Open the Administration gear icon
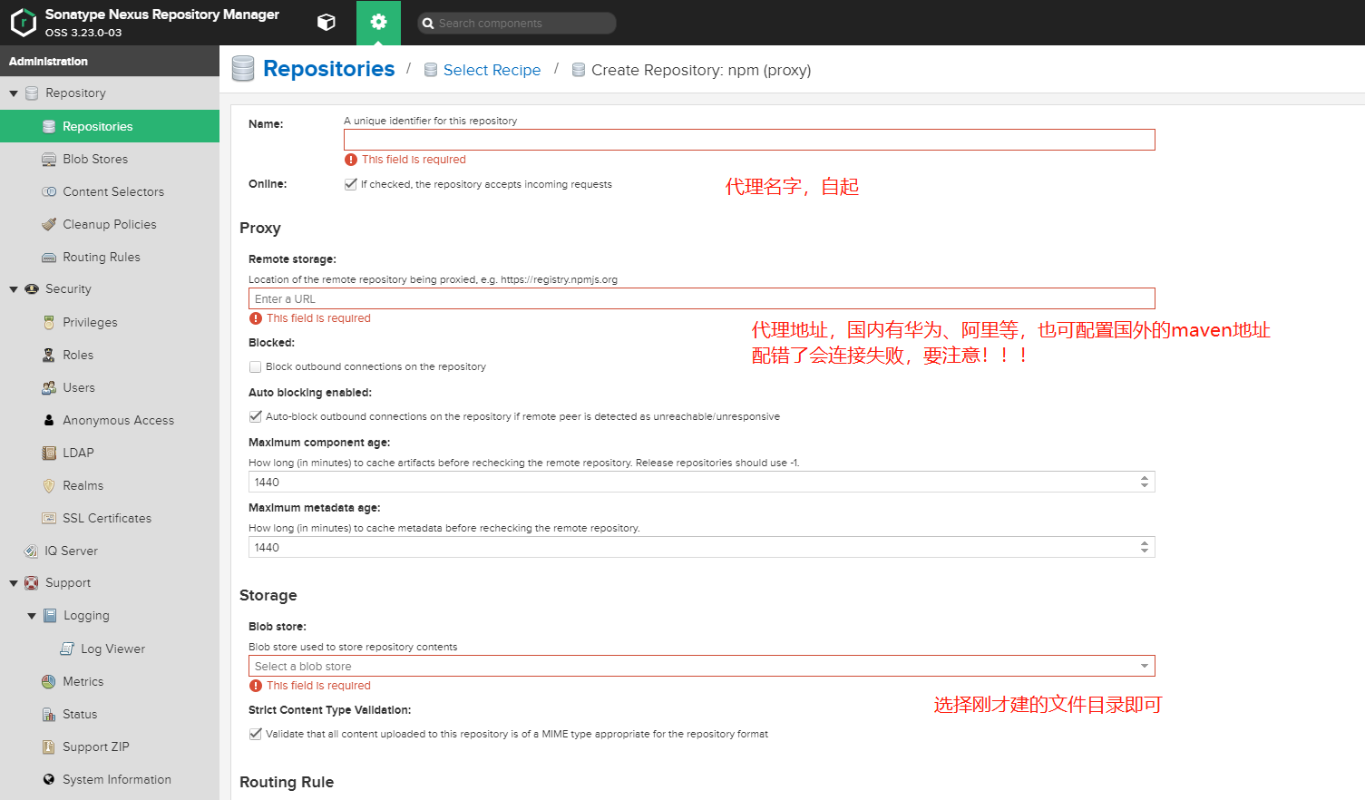Screen dimensions: 1365x800 click(x=378, y=23)
